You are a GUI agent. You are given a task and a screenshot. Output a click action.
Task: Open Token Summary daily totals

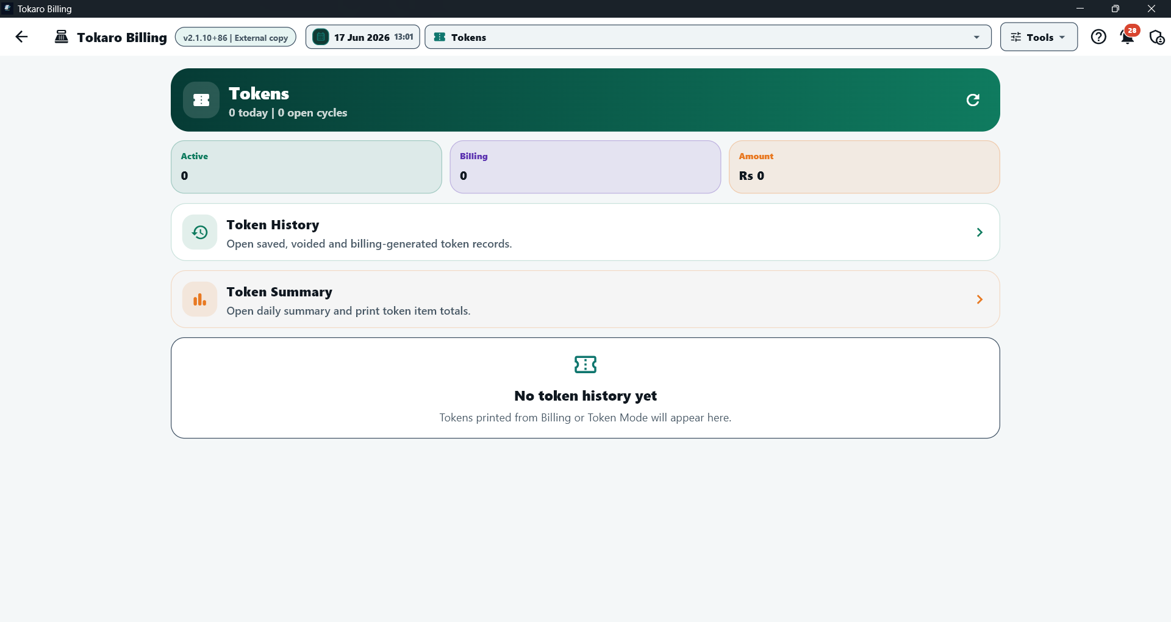[585, 299]
